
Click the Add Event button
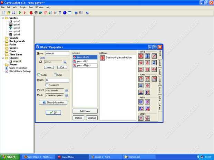pos(85,111)
